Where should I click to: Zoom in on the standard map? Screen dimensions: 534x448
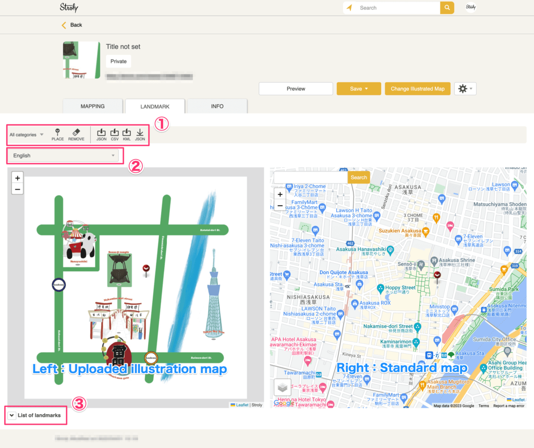pos(280,194)
